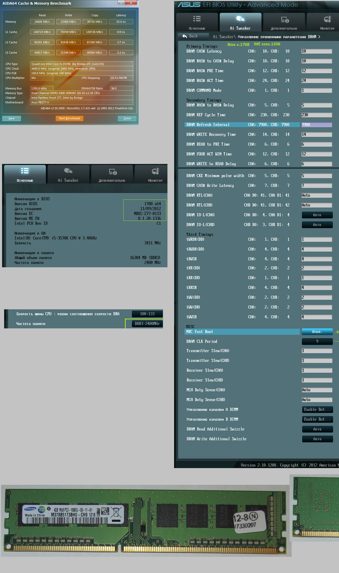Image resolution: width=339 pixels, height=573 pixels.
Task: Click tWRDR(DD) input field
Action: (x=317, y=239)
